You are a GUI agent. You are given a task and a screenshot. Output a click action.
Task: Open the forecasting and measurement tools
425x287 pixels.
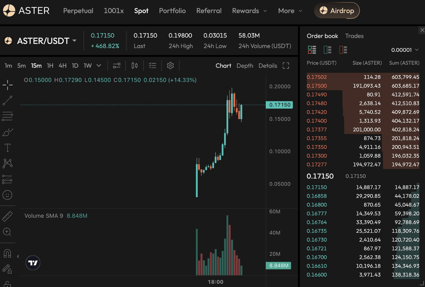(x=7, y=179)
